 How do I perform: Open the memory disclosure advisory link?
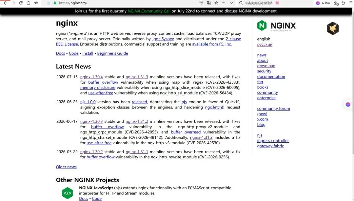point(98,88)
